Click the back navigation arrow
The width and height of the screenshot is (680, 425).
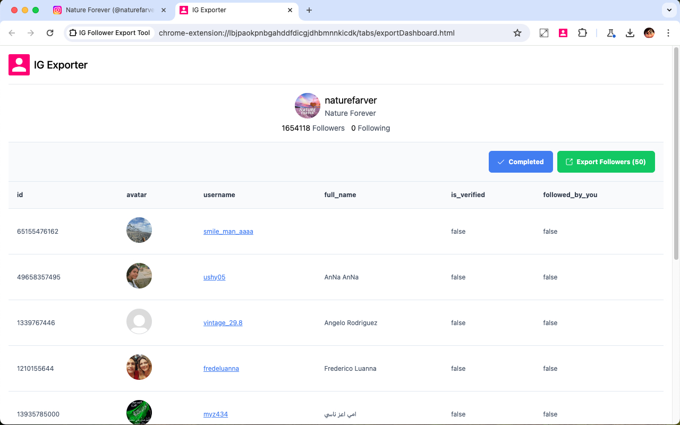click(12, 33)
